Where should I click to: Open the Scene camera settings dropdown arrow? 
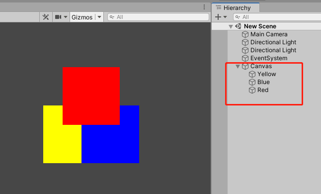pos(66,17)
